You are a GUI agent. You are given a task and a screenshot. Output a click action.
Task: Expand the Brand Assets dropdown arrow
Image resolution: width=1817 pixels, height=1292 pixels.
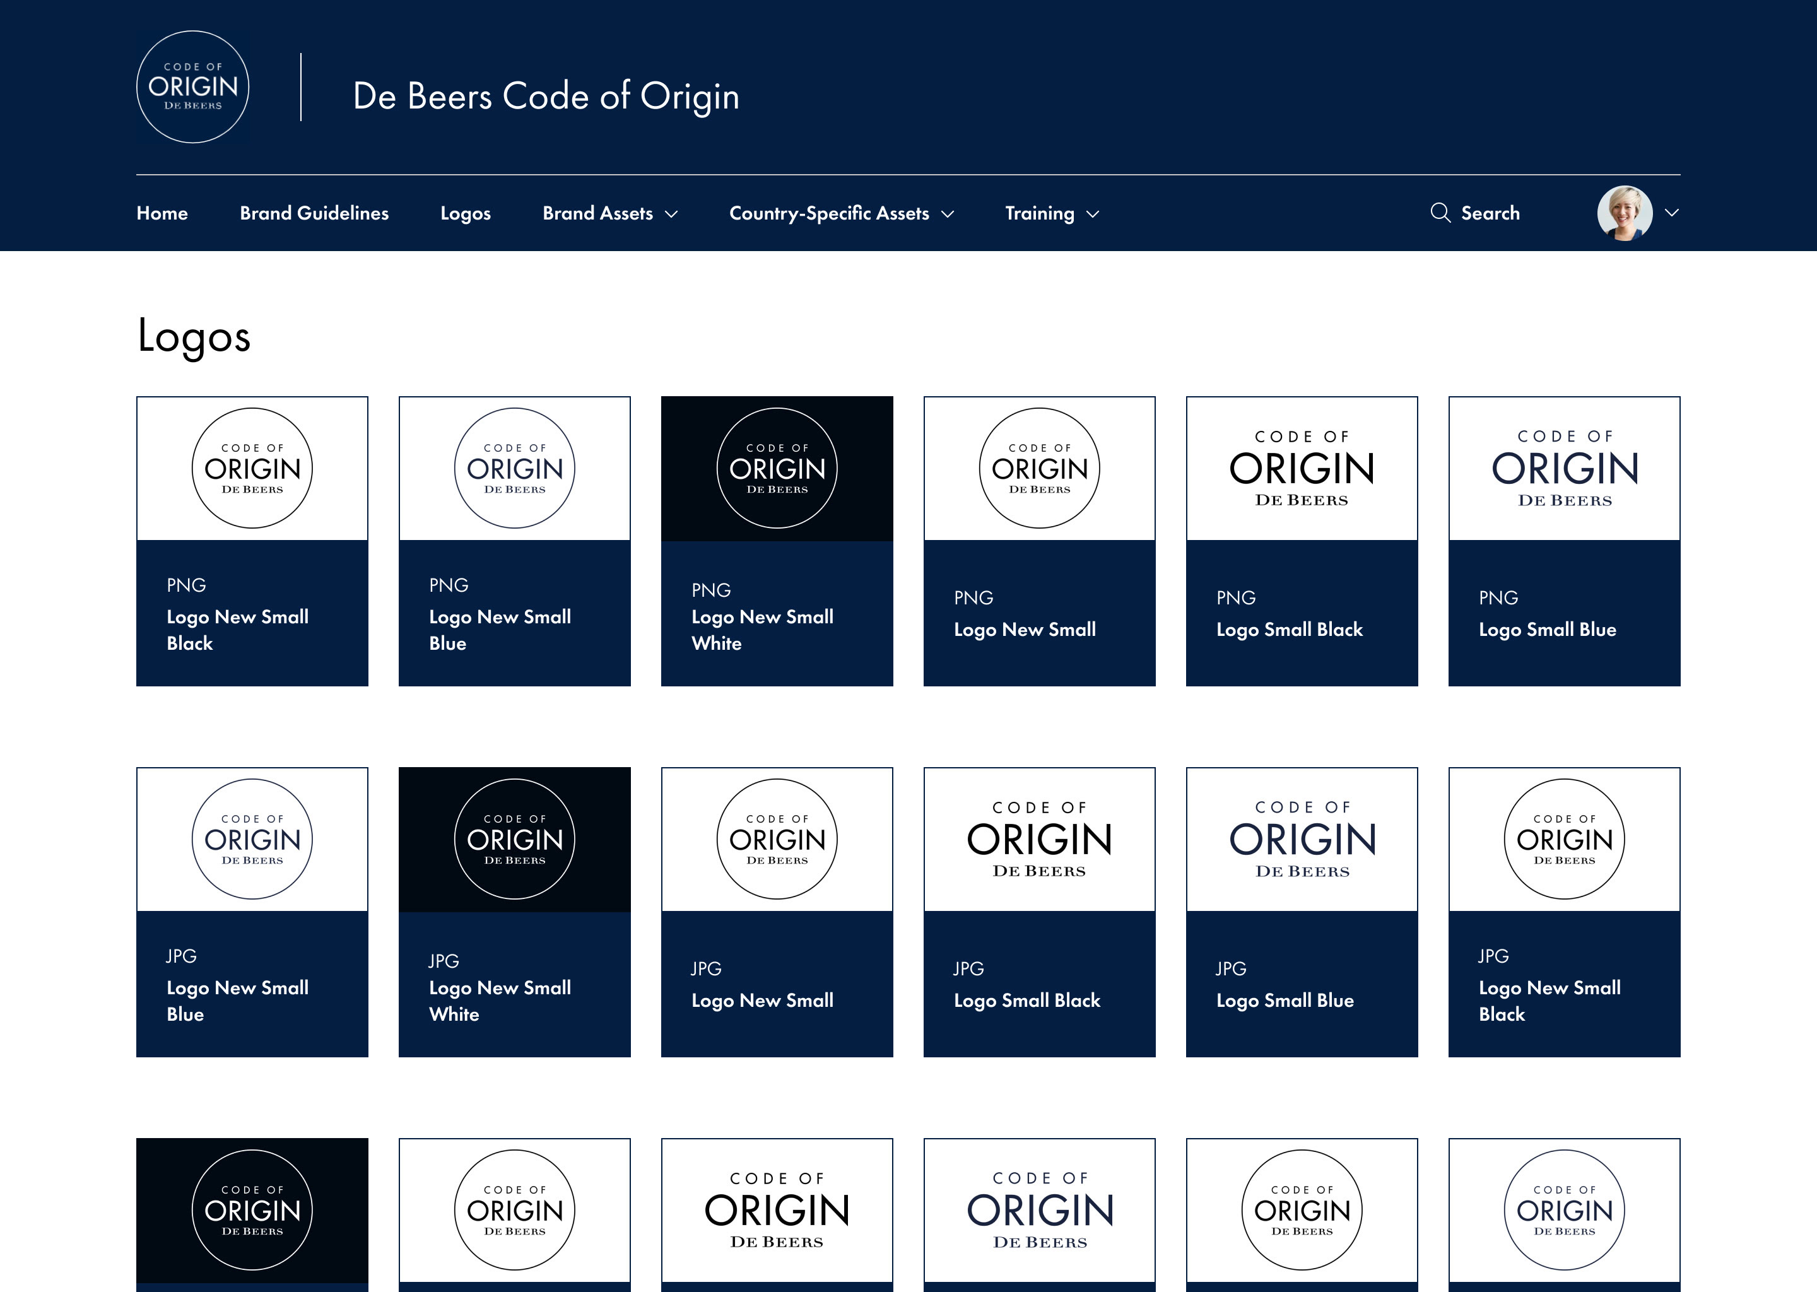tap(671, 214)
